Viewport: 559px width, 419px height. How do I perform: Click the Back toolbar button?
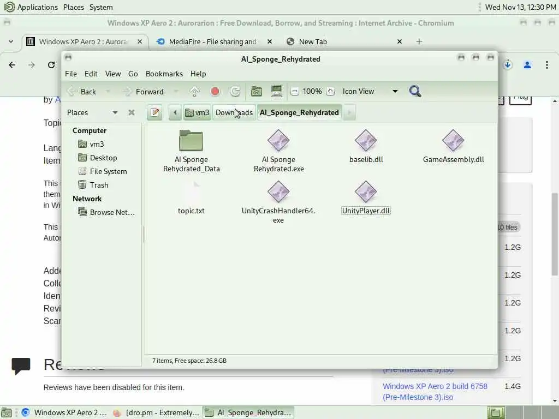point(82,92)
